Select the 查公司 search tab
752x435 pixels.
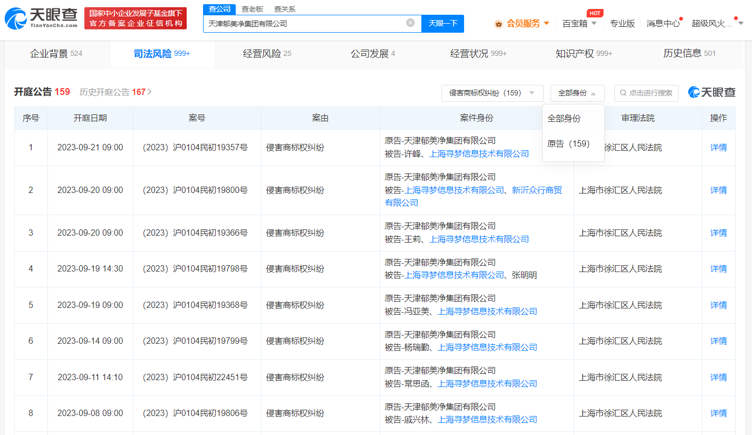(x=219, y=9)
